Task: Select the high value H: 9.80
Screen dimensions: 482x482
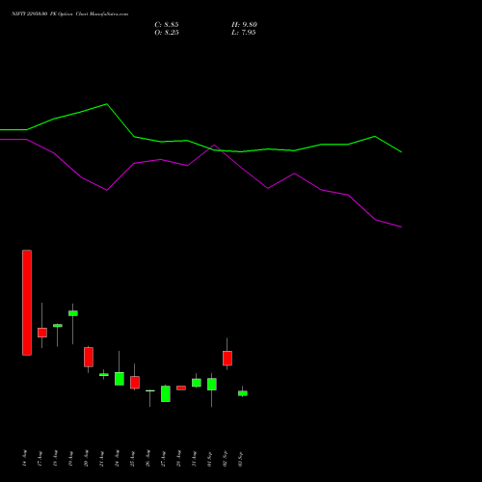Action: pyautogui.click(x=244, y=25)
